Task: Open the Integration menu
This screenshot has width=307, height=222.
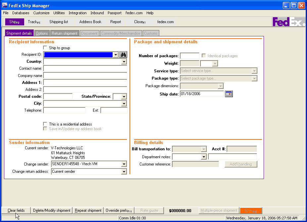Action: pyautogui.click(x=77, y=13)
